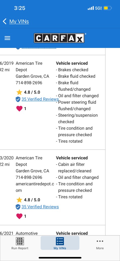Image resolution: width=120 pixels, height=261 pixels.
Task: Open the hamburger menu icon
Action: point(7,38)
